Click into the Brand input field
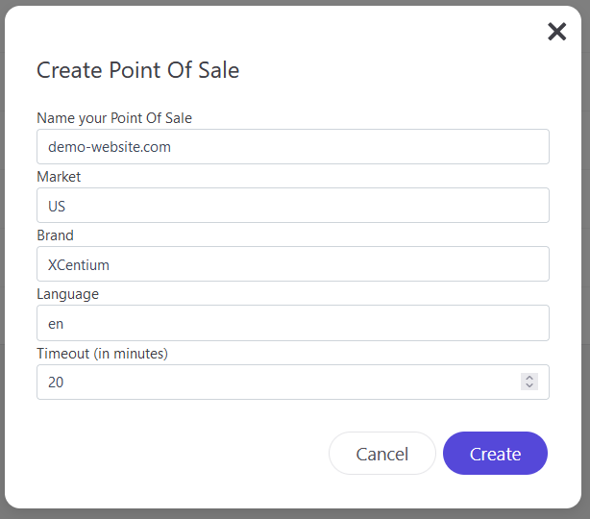 (x=293, y=264)
